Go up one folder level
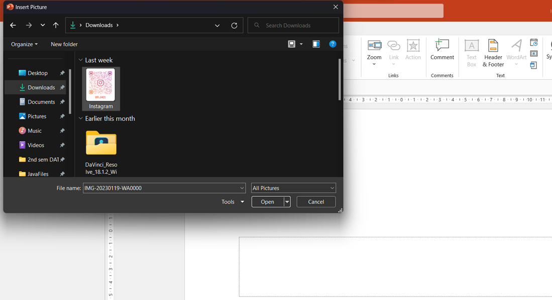The height and width of the screenshot is (300, 552). [56, 25]
